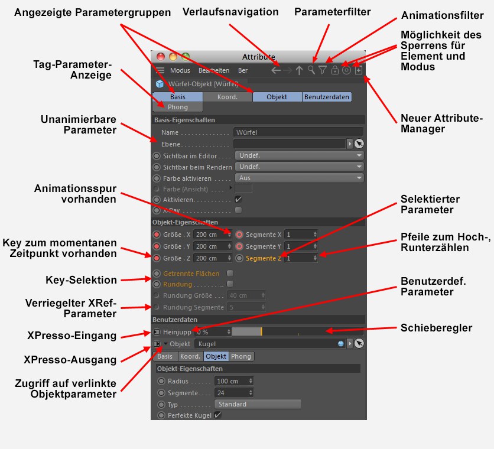Click the Größe . X keyframe dot
Image resolution: width=494 pixels, height=449 pixels.
pos(157,235)
